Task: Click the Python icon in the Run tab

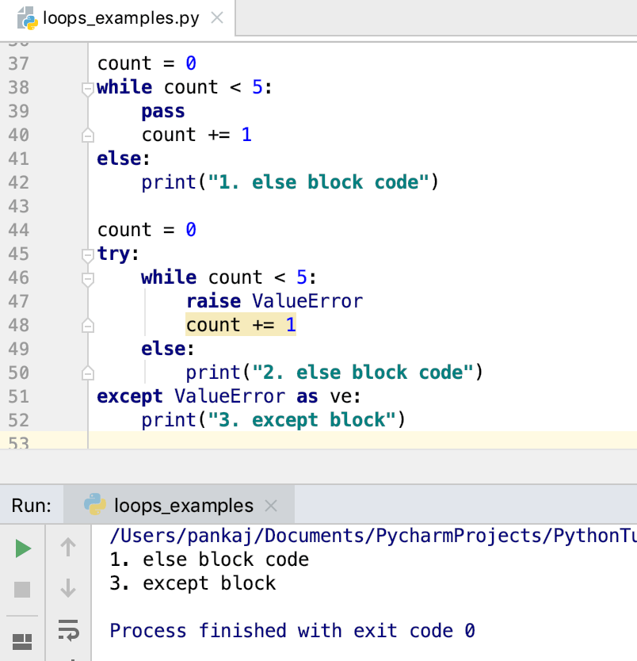Action: click(97, 504)
